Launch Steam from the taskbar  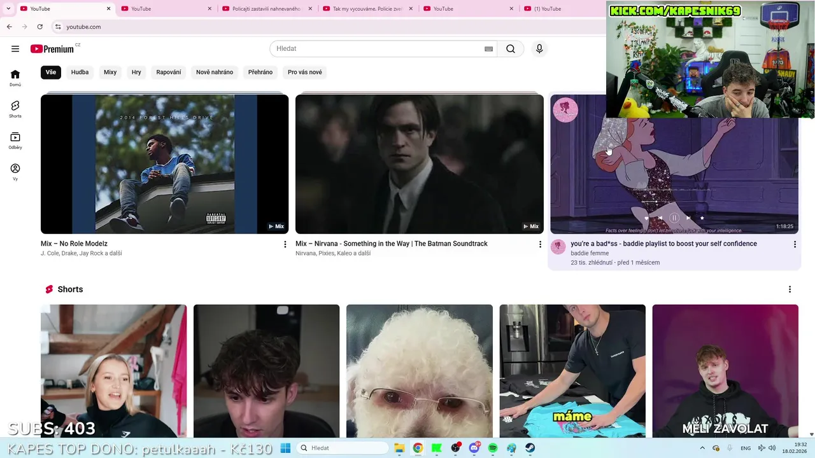(x=530, y=448)
